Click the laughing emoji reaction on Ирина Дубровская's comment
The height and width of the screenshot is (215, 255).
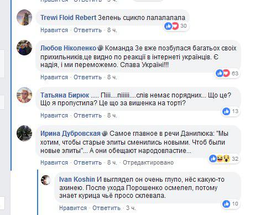[x=220, y=158]
